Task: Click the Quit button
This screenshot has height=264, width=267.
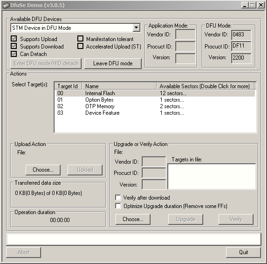Action: (x=243, y=252)
